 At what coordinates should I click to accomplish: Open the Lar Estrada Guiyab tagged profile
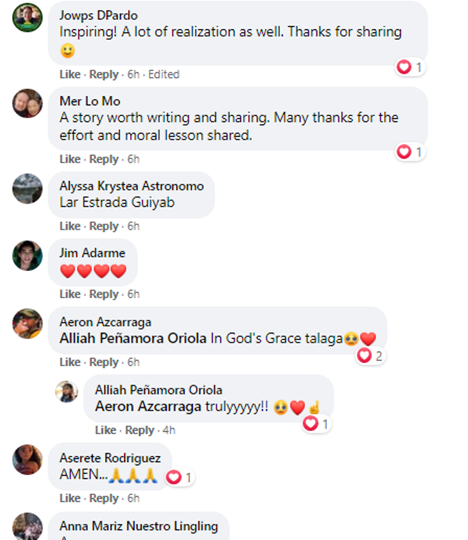point(117,202)
